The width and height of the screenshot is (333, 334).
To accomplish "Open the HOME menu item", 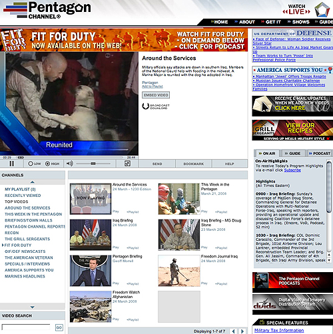I will pos(219,22).
